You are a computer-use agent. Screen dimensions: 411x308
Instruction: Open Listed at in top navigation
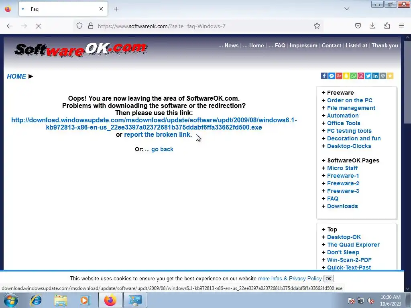pos(356,46)
